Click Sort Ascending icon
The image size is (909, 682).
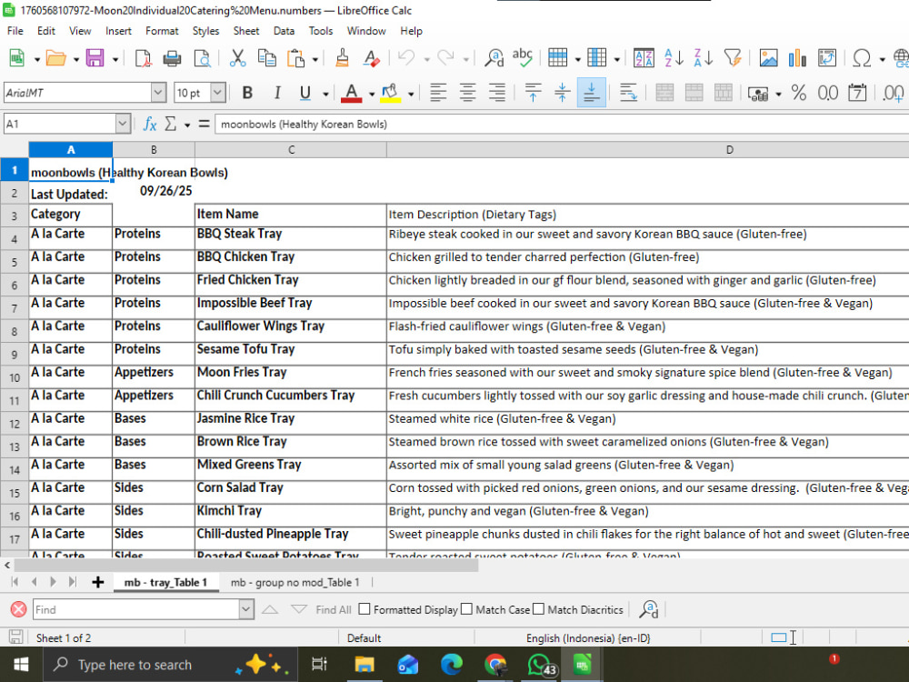pyautogui.click(x=674, y=58)
